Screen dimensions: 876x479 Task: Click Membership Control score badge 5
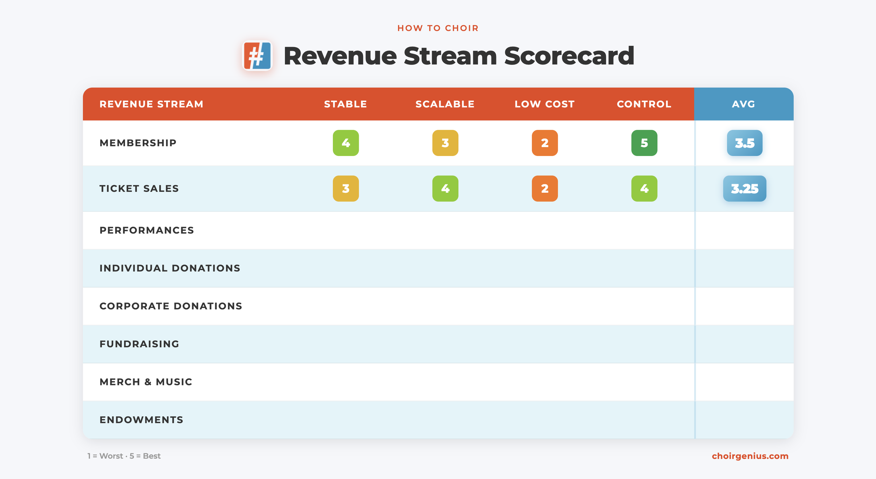[x=644, y=143]
